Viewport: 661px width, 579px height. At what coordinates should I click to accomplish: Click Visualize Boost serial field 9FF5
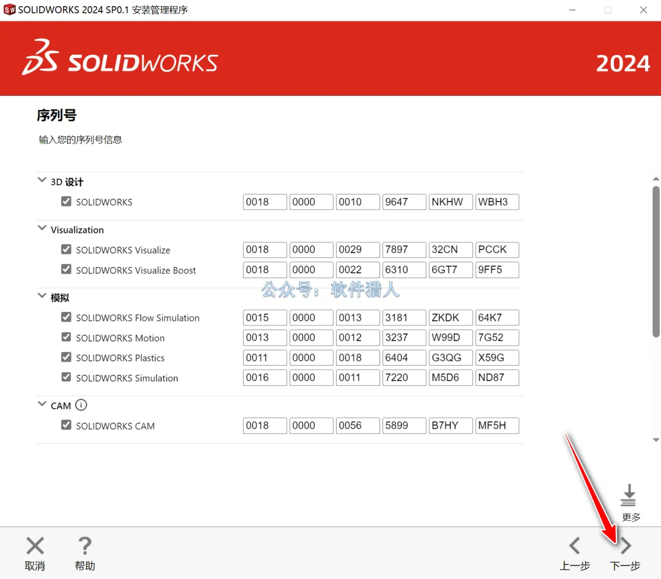496,270
